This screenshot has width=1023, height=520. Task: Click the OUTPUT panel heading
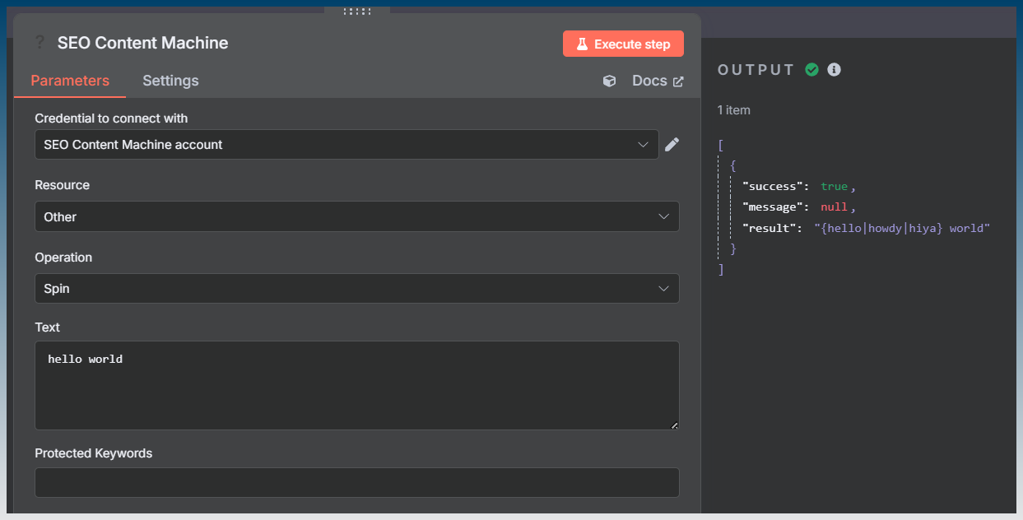pyautogui.click(x=756, y=70)
